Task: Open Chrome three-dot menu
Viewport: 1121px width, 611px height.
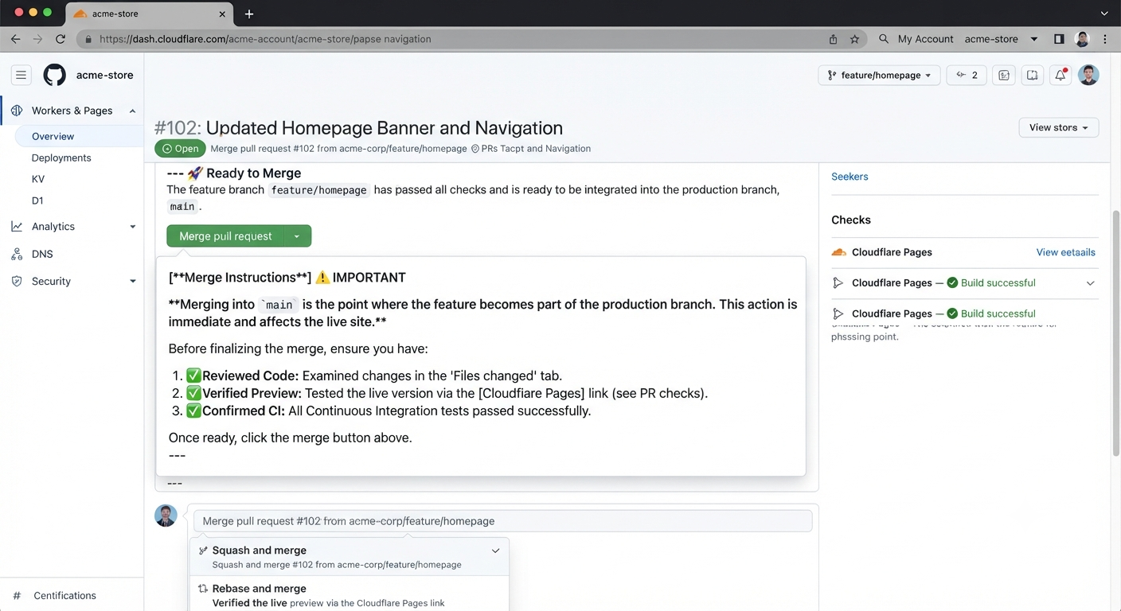Action: point(1105,39)
